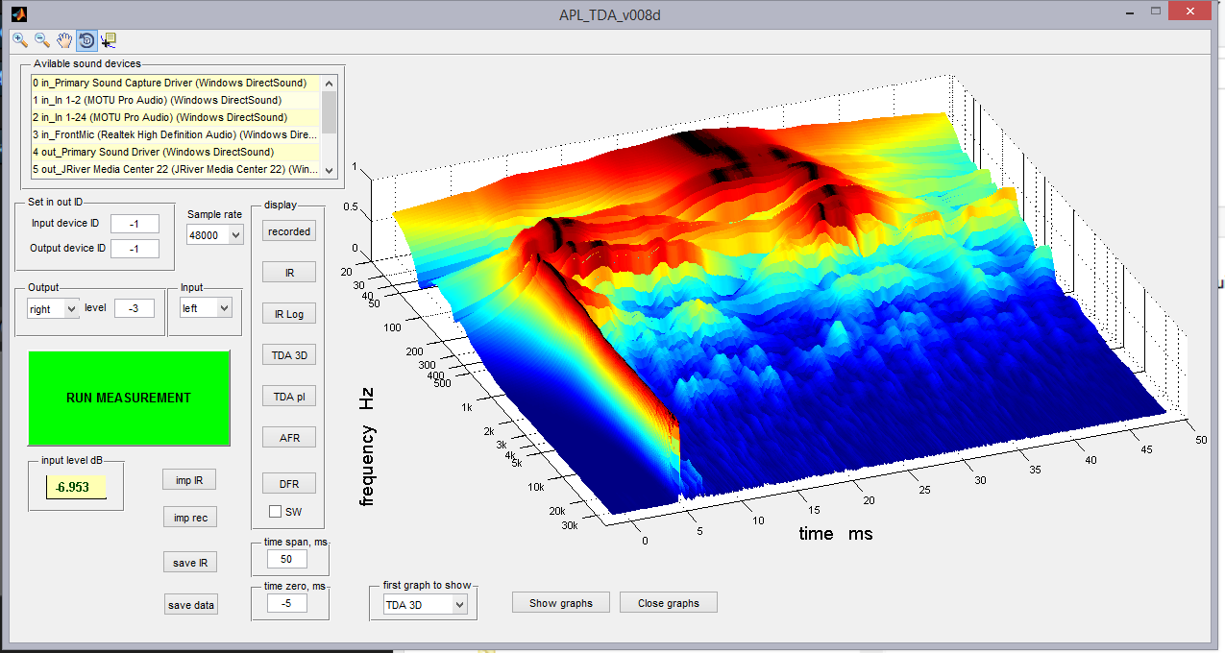Select the Pan hand tool
This screenshot has height=653, width=1225.
64,40
